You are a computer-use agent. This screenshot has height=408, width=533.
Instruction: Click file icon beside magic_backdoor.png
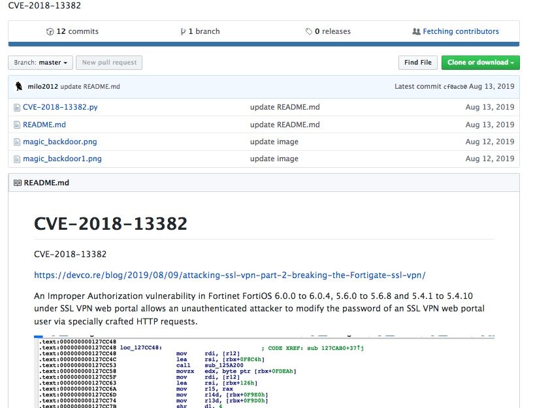click(x=17, y=142)
